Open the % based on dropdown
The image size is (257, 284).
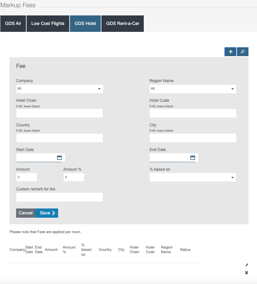coord(193,178)
